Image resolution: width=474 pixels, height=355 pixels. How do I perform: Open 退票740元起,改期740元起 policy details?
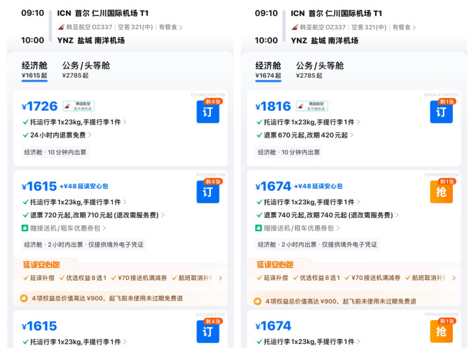pos(328,215)
